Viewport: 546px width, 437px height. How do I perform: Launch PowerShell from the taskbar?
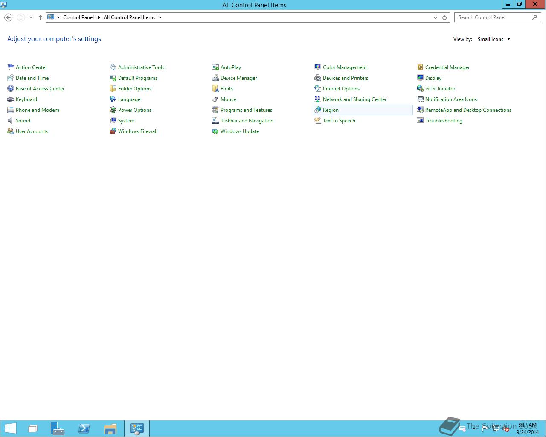tap(84, 428)
